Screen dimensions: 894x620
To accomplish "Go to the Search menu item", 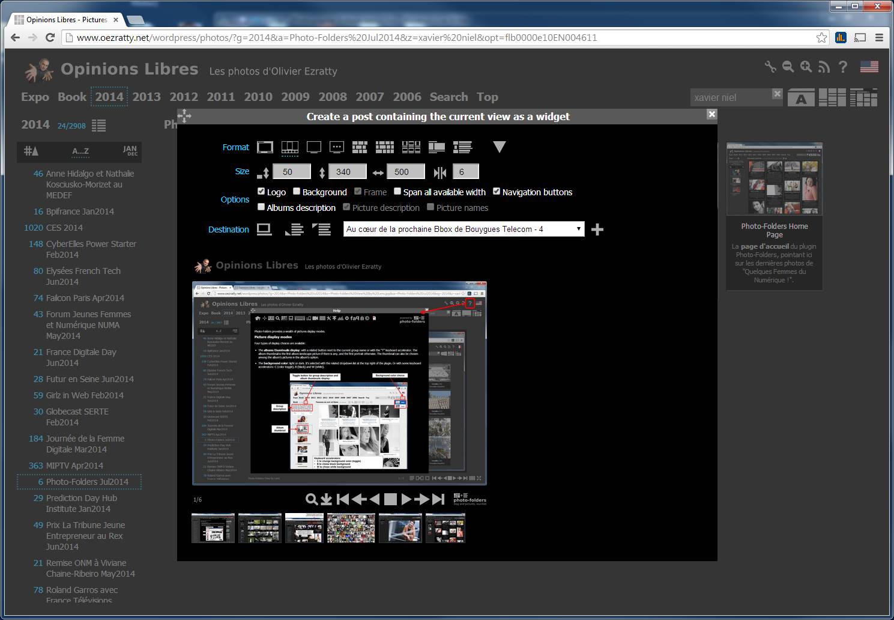I will [449, 97].
